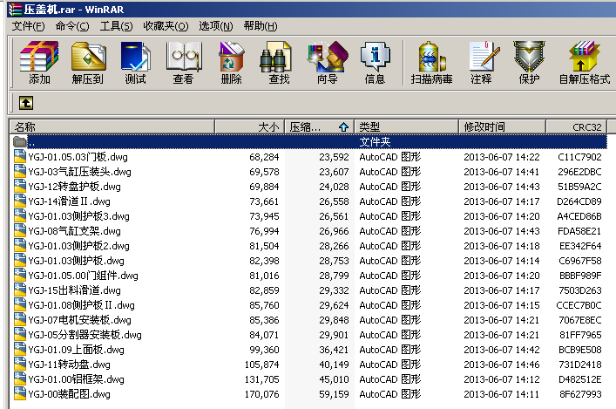The height and width of the screenshot is (409, 616).
Task: Open the File (文件) menu
Action: tap(28, 26)
